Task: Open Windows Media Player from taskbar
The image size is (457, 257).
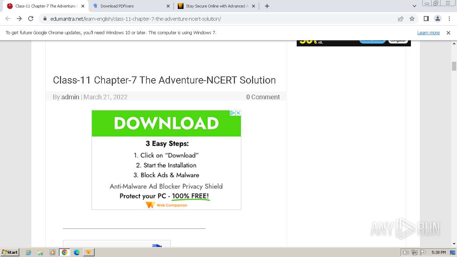Action: pyautogui.click(x=52, y=252)
